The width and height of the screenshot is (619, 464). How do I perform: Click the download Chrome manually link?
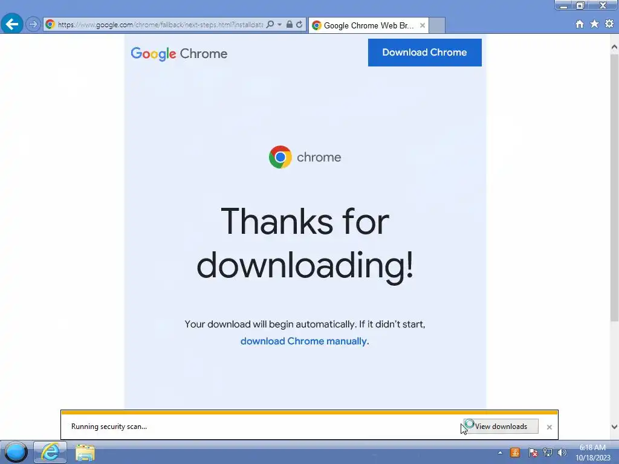coord(305,341)
